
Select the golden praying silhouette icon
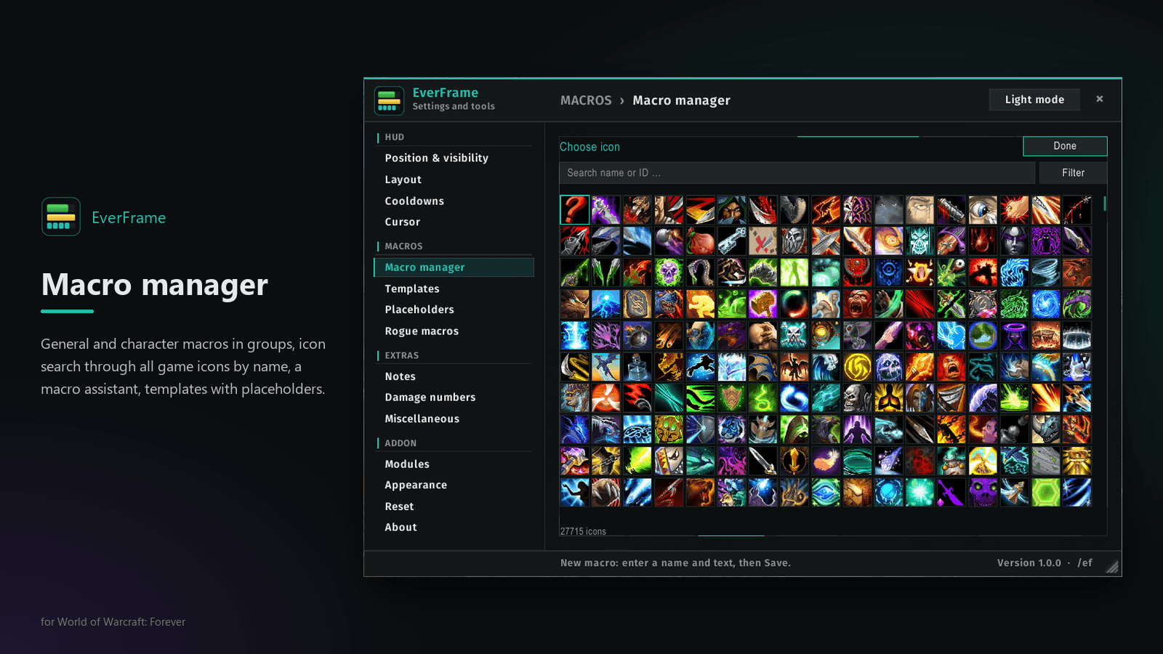(888, 398)
